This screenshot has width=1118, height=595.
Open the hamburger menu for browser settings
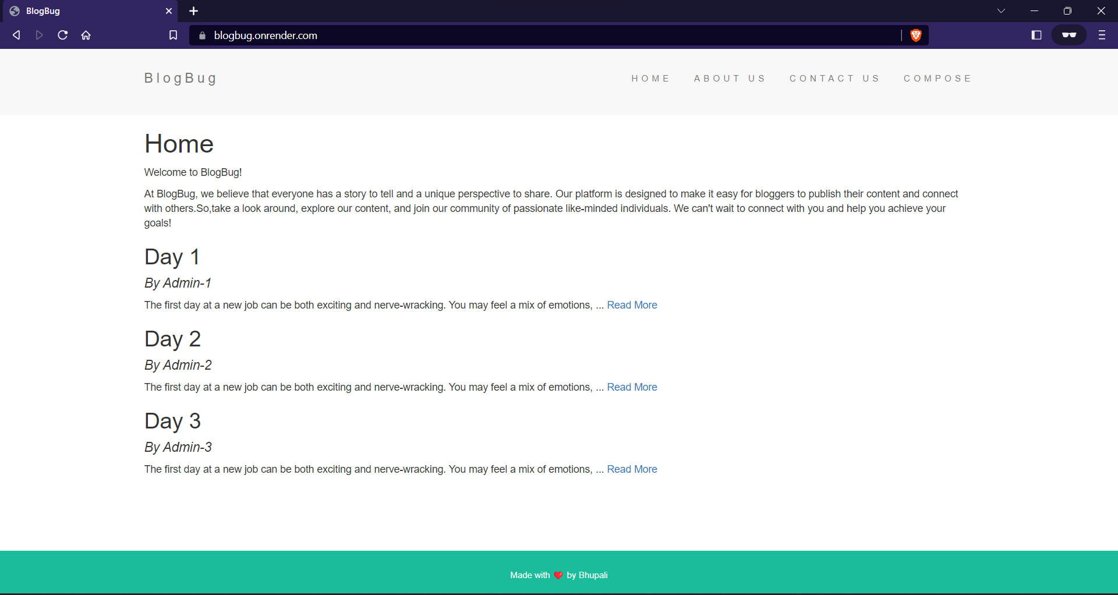tap(1102, 36)
